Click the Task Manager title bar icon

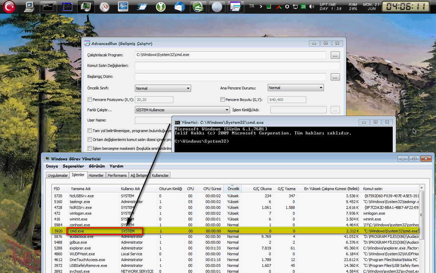tap(47, 159)
